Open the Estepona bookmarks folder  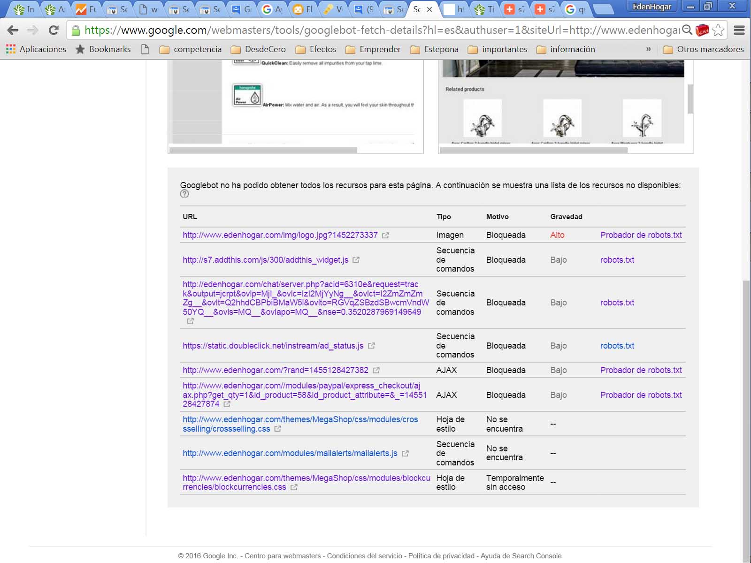tap(434, 49)
